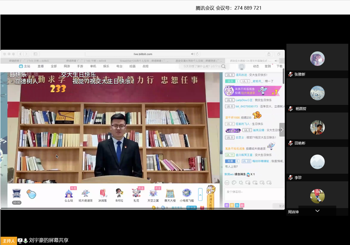Click the 下载 link in header
The height and width of the screenshot is (245, 350).
(x=279, y=66)
